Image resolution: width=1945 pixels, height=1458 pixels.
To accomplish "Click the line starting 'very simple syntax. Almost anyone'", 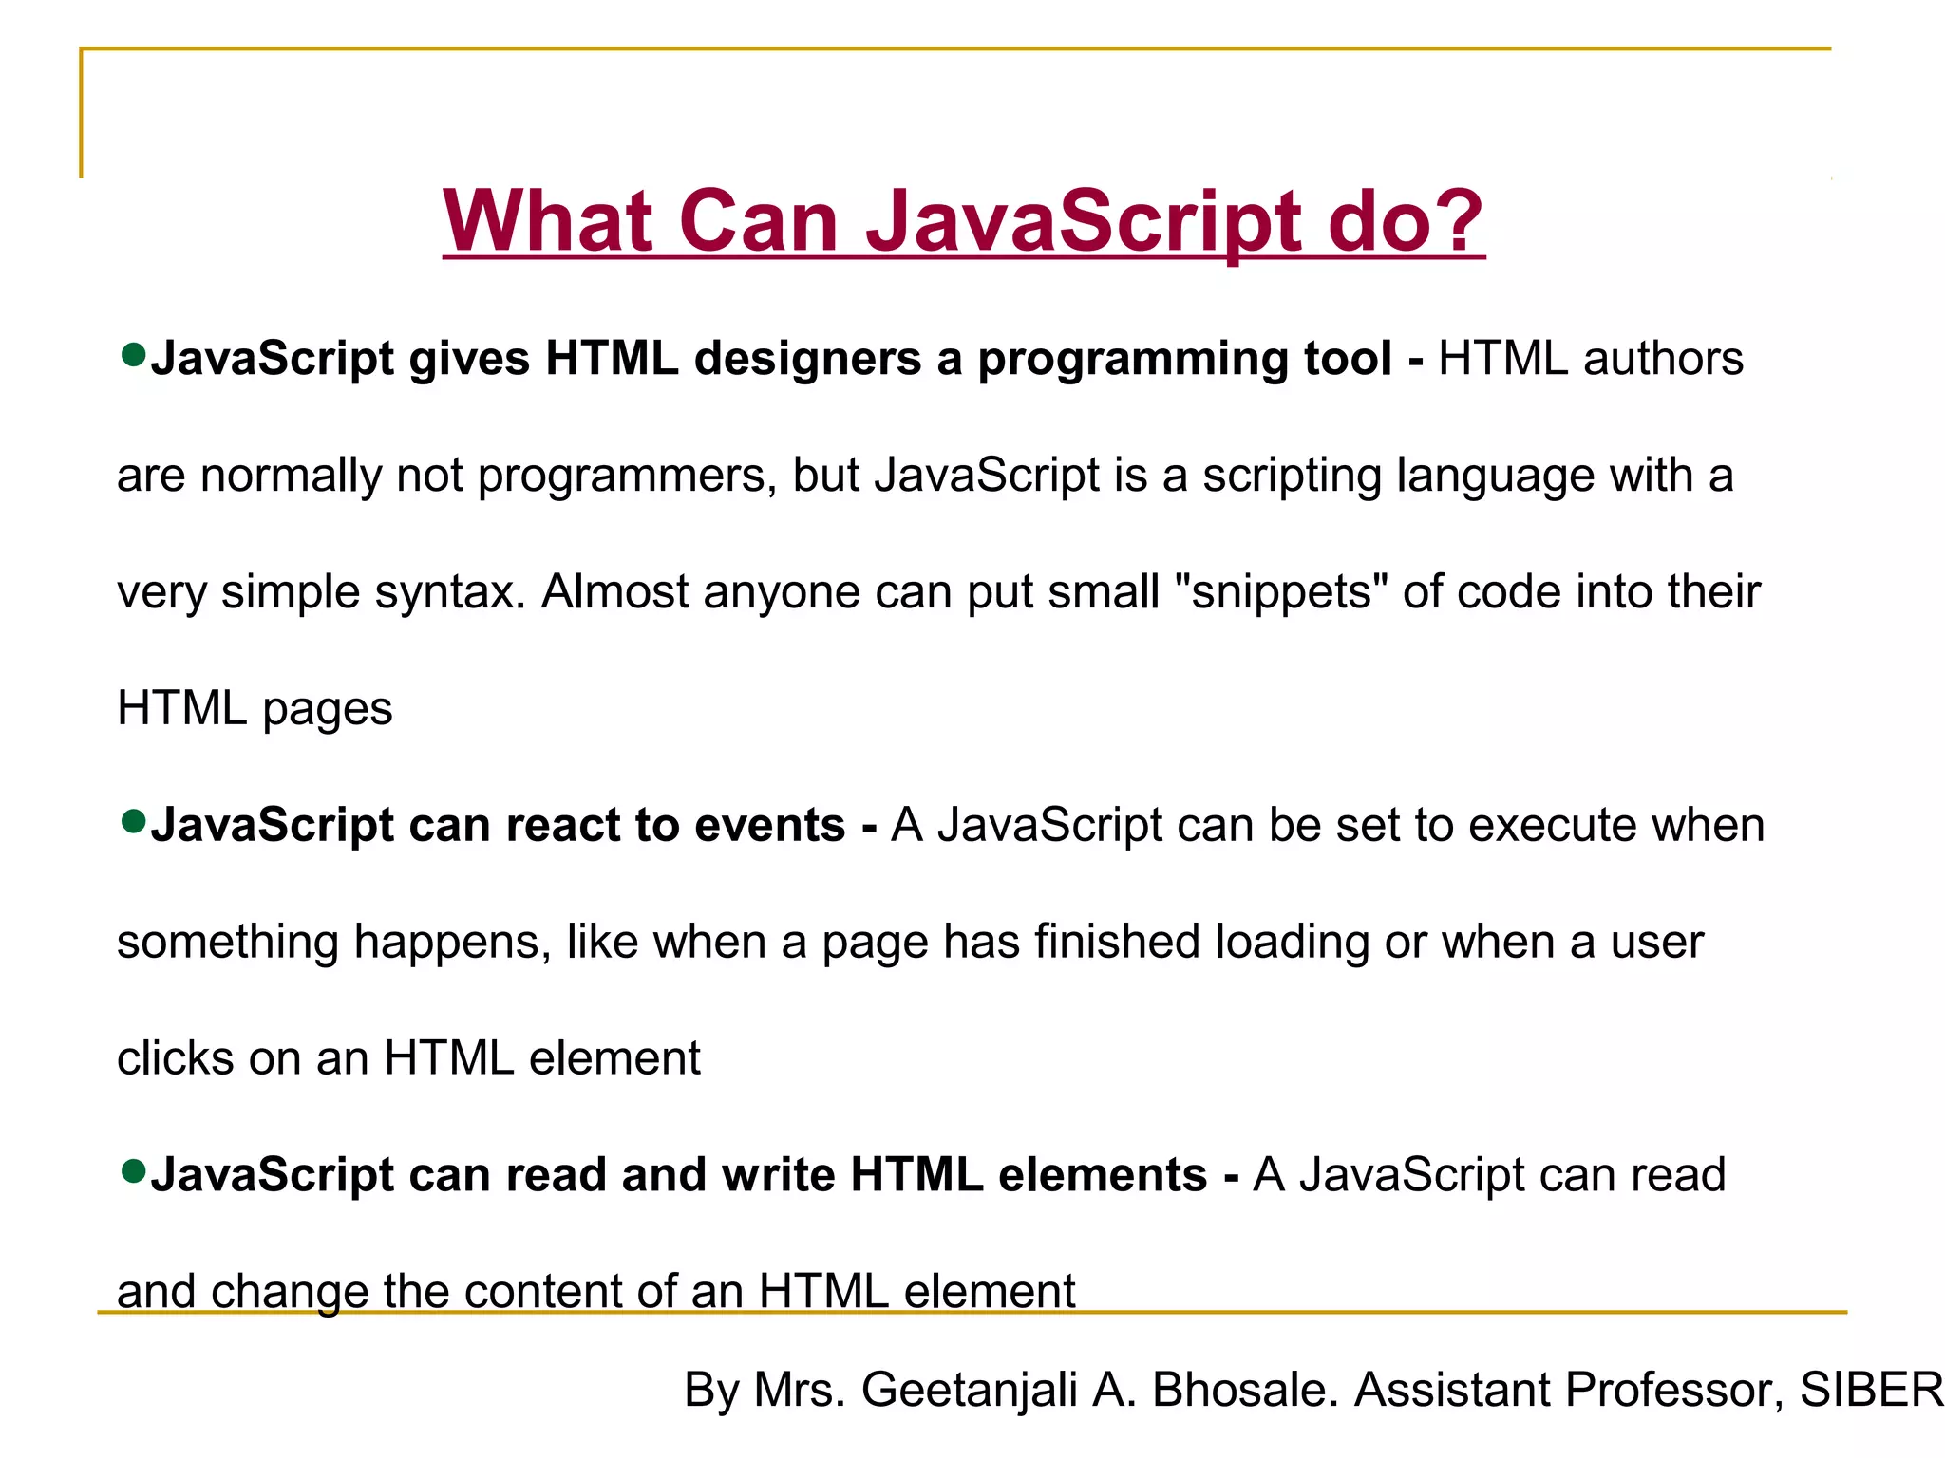I will (938, 592).
